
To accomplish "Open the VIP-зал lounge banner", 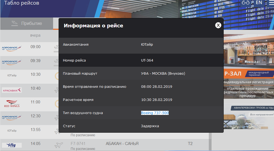I will pos(249,66).
